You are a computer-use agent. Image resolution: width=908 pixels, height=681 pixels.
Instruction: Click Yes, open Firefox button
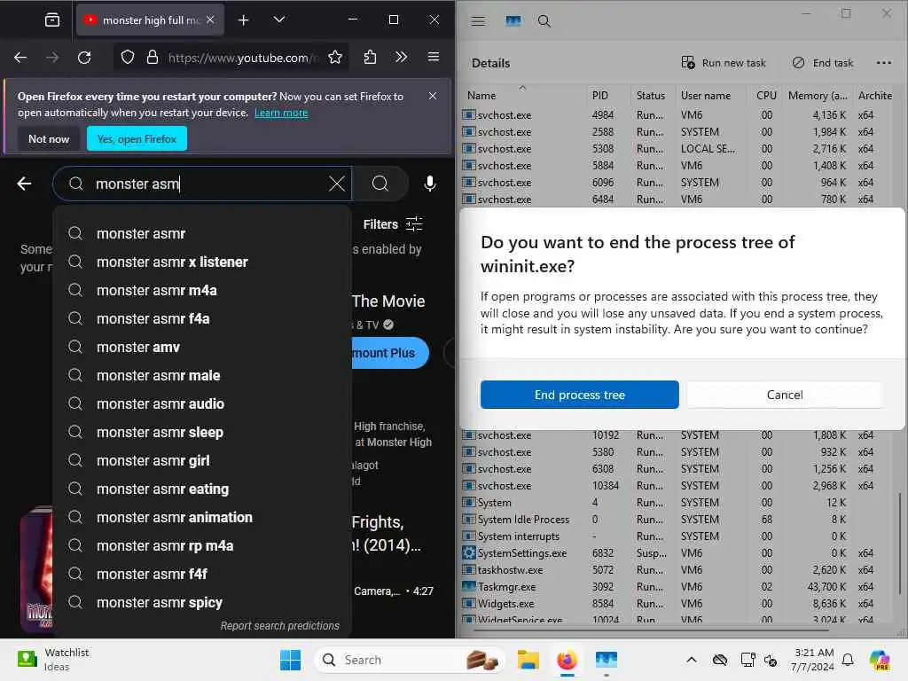tap(137, 139)
